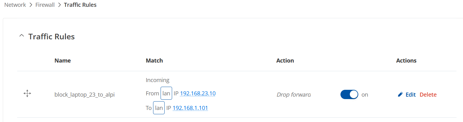
Task: Click the Match column header
Action: 154,60
